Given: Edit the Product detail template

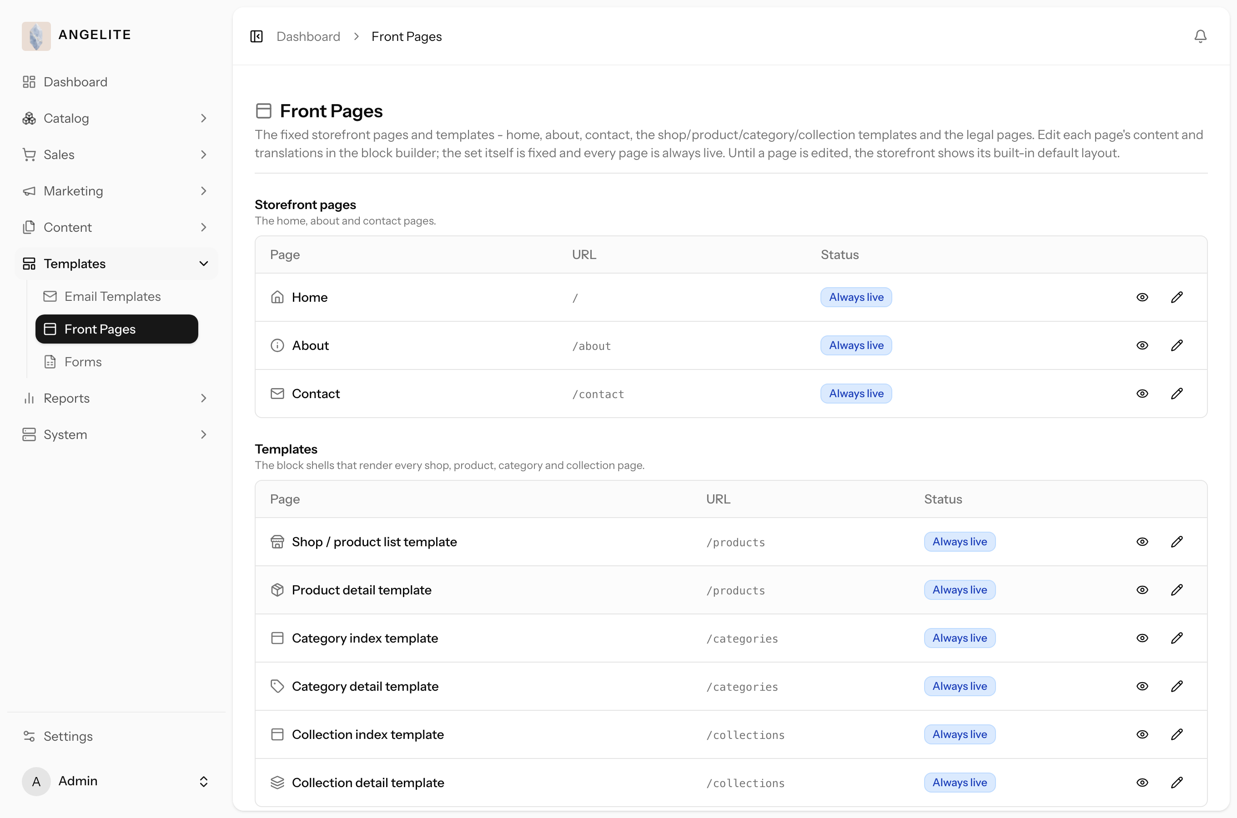Looking at the screenshot, I should [x=1177, y=590].
